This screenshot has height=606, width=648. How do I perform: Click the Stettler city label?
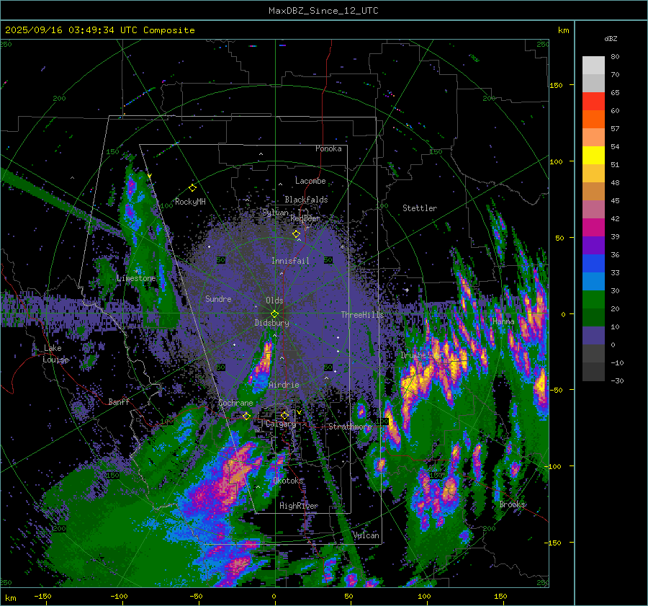(420, 208)
